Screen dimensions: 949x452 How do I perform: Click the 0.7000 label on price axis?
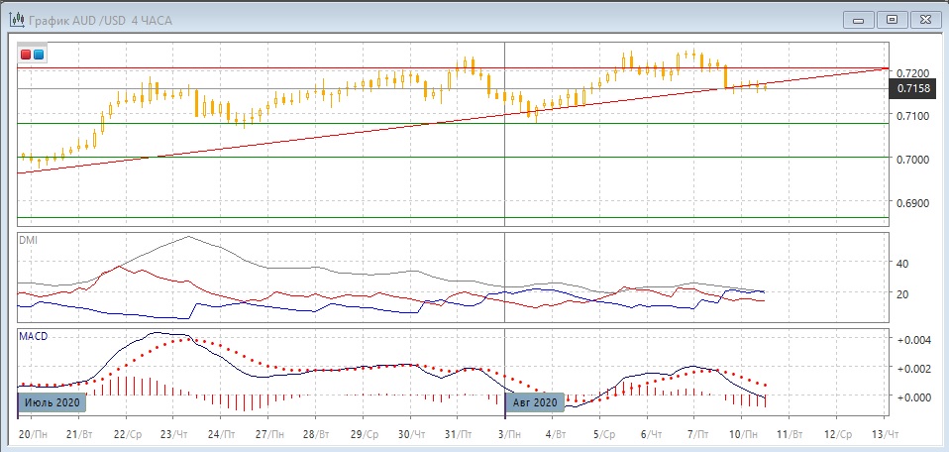point(912,160)
